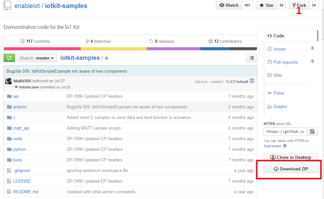Viewport: 324px width, 199px height.
Task: Copy HTTPS clone URL to clipboard
Action: coord(312,131)
